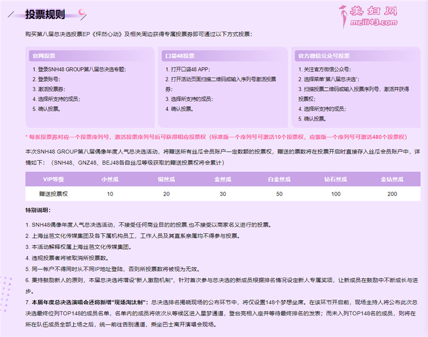Click "4. 确认投票" in 口袋48投票 card
The width and height of the screenshot is (428, 337).
click(x=179, y=109)
